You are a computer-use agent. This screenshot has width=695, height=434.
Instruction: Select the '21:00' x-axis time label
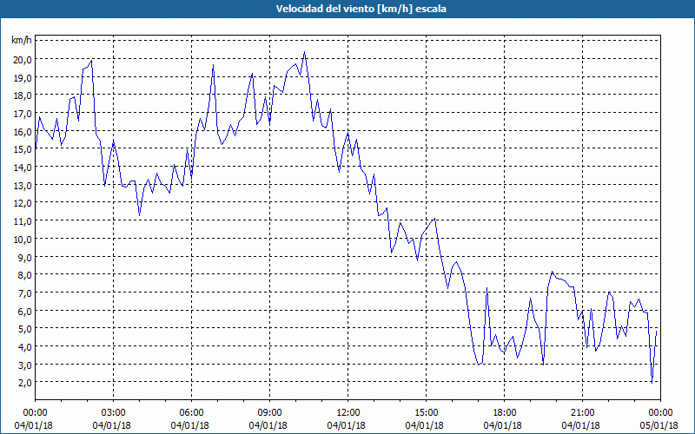pos(582,413)
